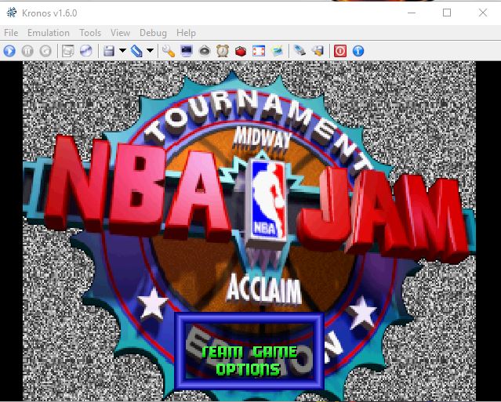501x402 pixels.
Task: Expand the save state dropdown arrow
Action: point(122,50)
